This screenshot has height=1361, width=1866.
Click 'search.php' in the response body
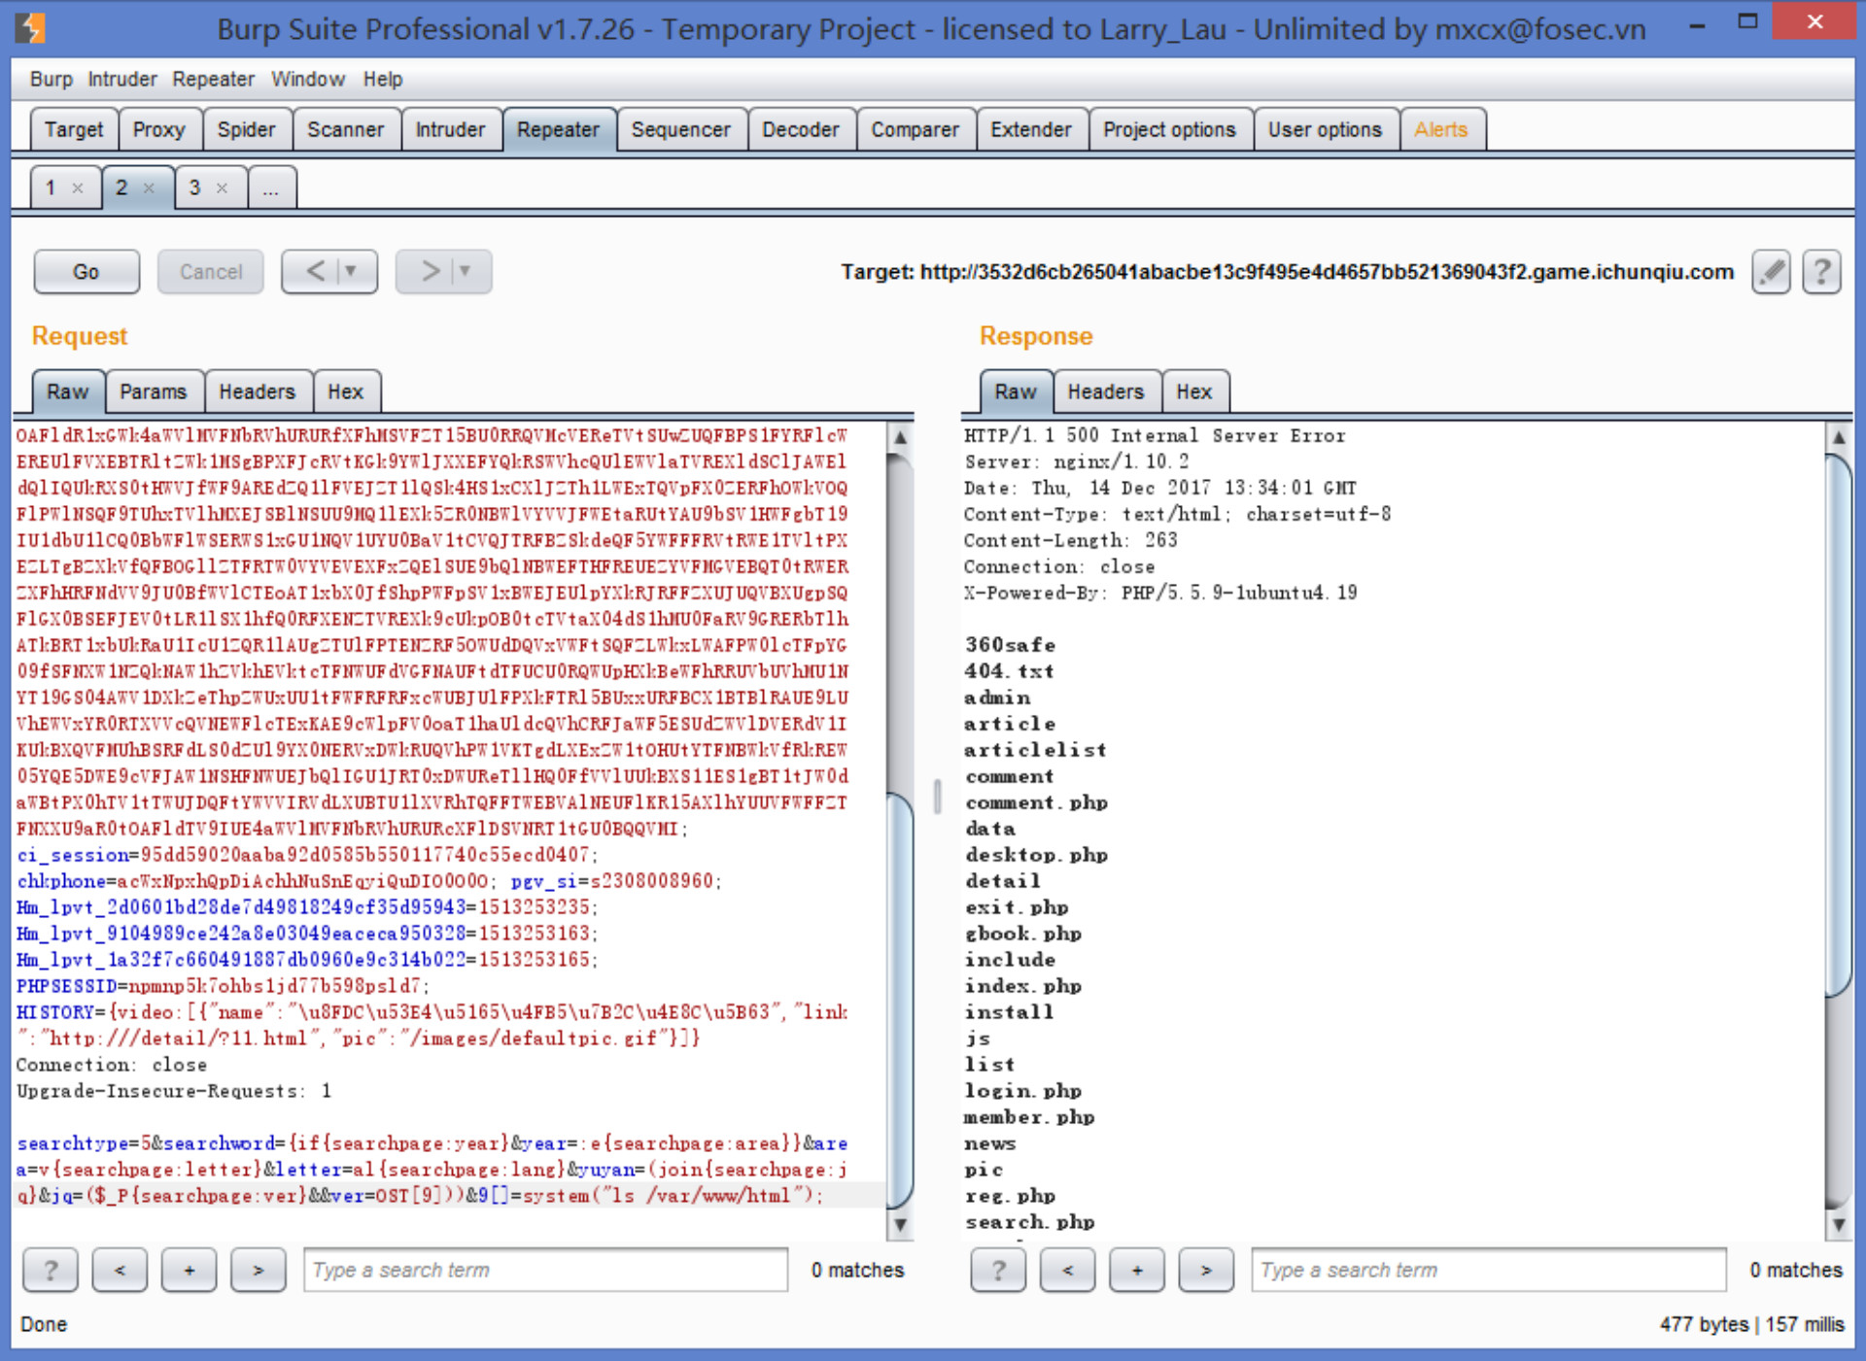[1030, 1222]
